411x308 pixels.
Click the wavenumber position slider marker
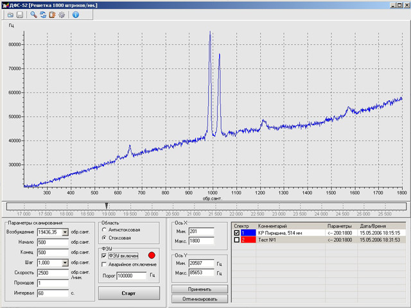coord(107,205)
